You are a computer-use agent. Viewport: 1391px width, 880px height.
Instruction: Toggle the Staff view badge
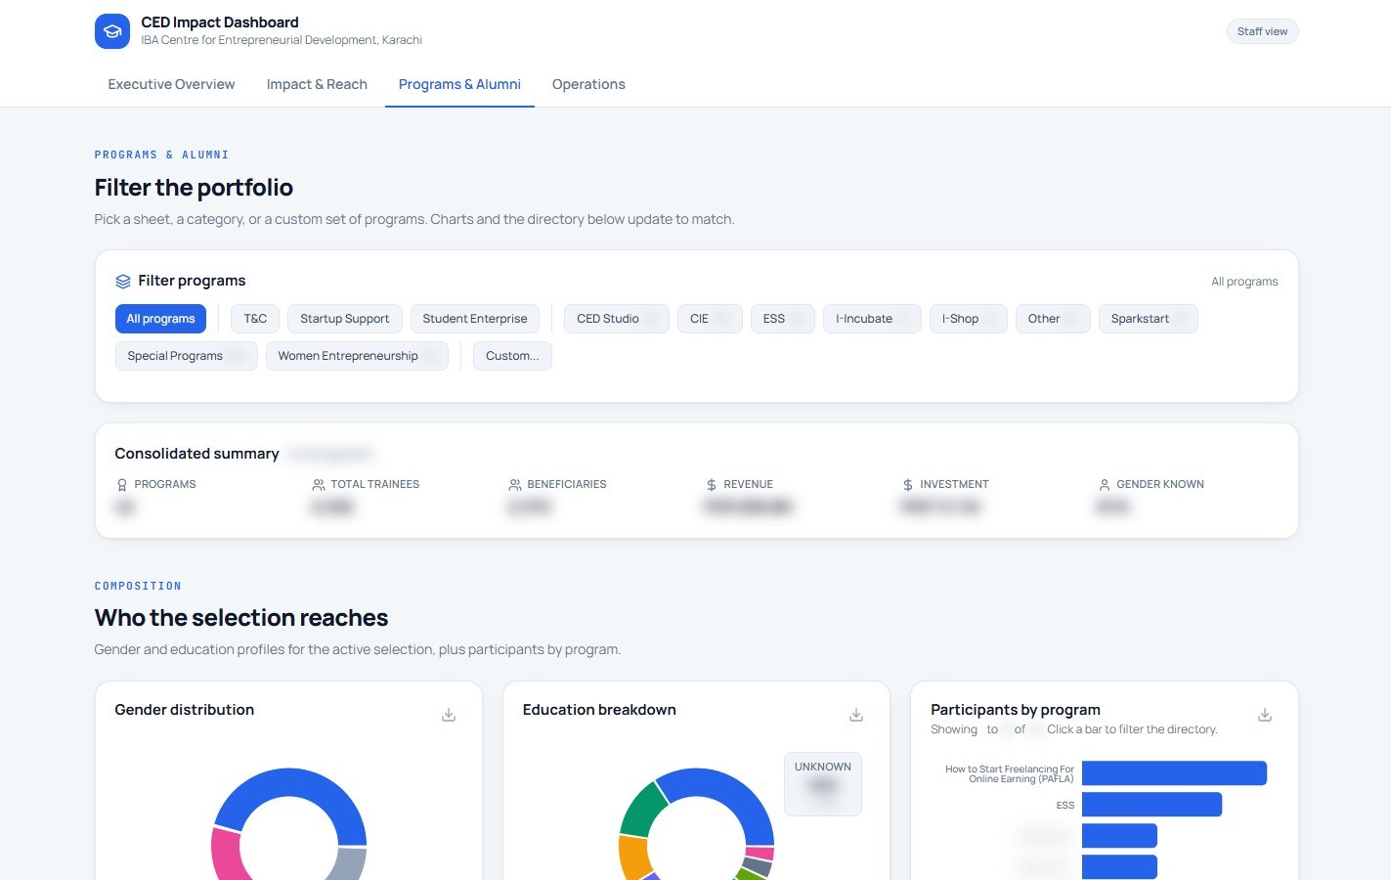[x=1262, y=31]
